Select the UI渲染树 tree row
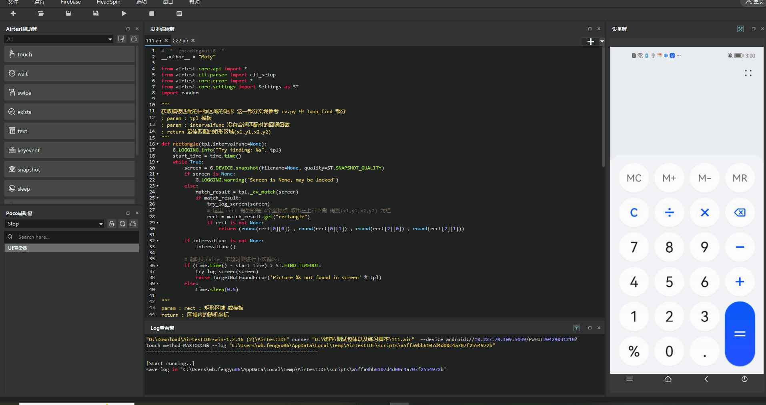This screenshot has height=405, width=766. click(x=72, y=248)
